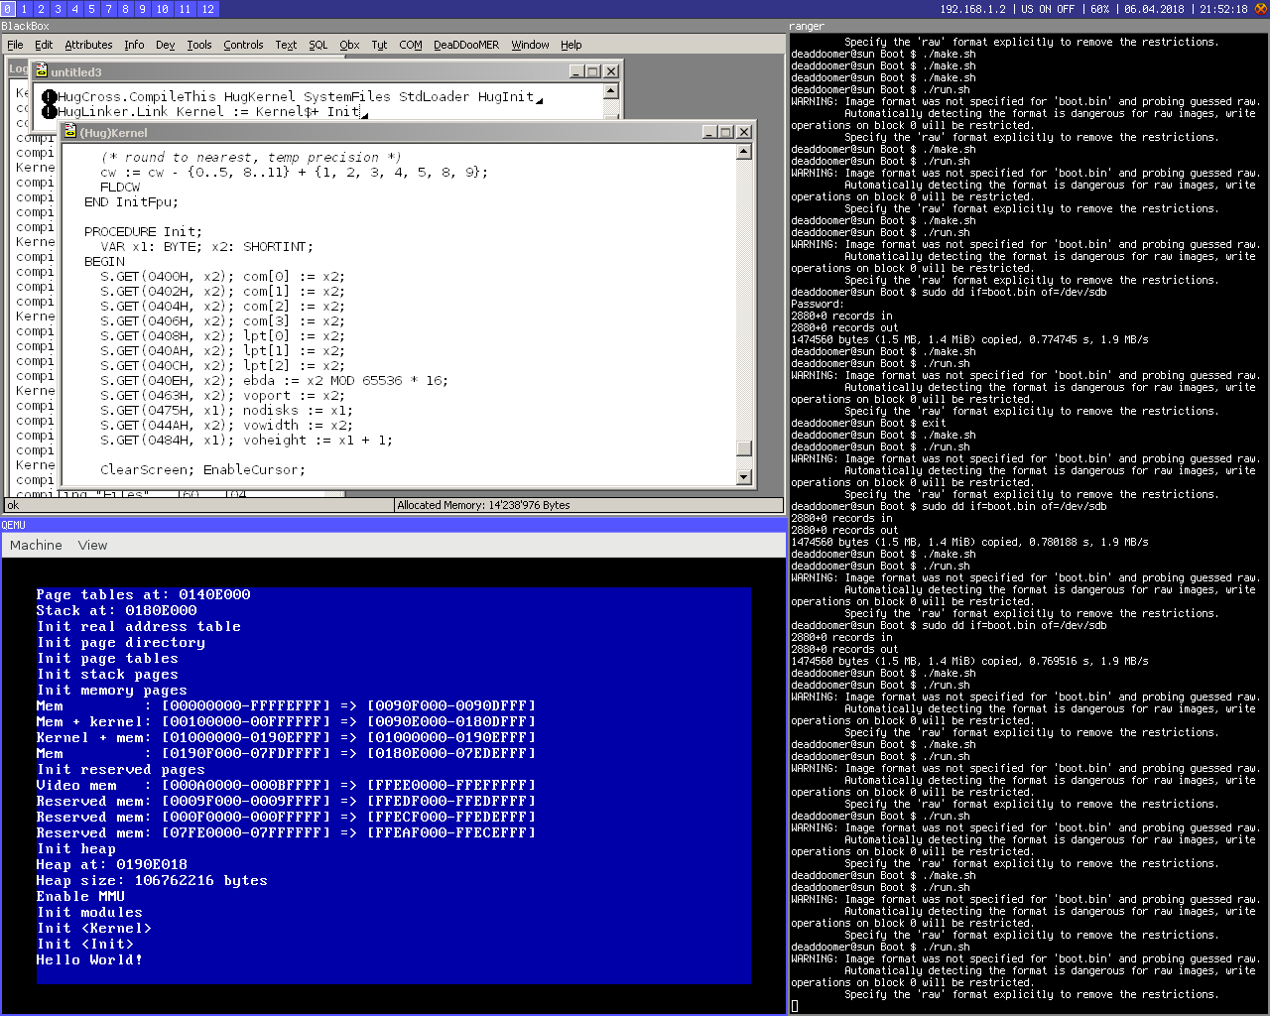Open the DeaDDooMER menu
Viewport: 1270px width, 1016px height.
pyautogui.click(x=466, y=45)
